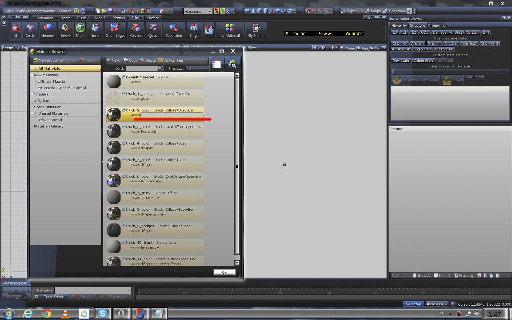Open the Properties tab in scene browser

pos(436,26)
